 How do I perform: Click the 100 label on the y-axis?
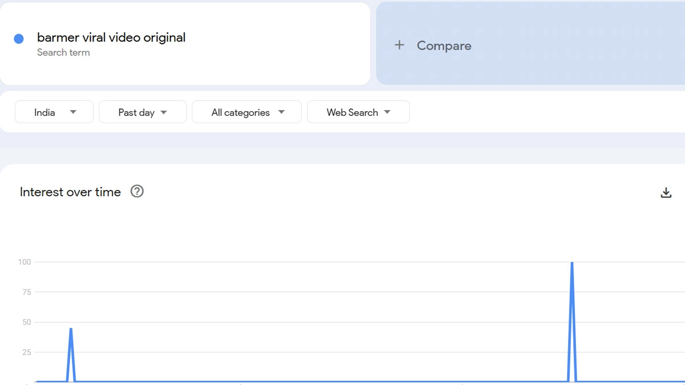coord(25,262)
